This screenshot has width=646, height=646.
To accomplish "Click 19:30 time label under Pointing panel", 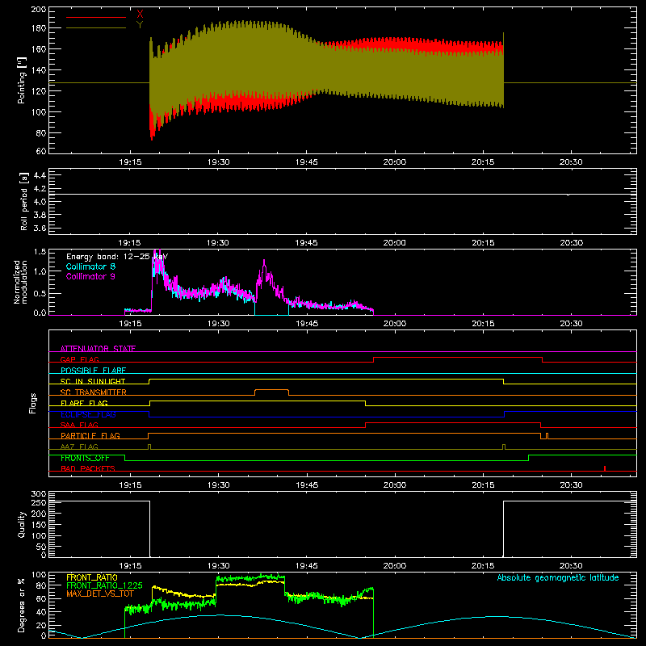I will pyautogui.click(x=218, y=162).
